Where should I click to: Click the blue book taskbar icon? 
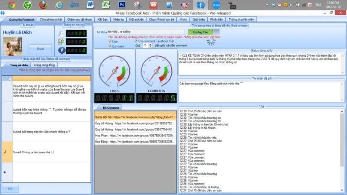point(169,5)
